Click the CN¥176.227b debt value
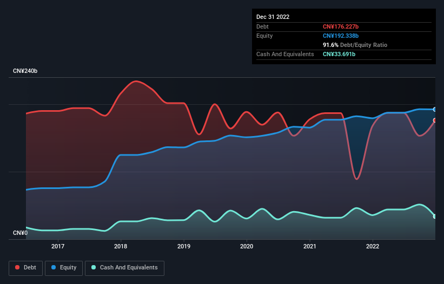This screenshot has height=284, width=444. 341,26
